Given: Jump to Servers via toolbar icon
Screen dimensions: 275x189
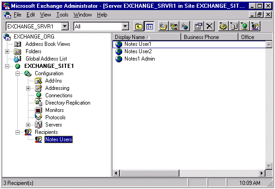Looking at the screenshot, I should pos(234,26).
